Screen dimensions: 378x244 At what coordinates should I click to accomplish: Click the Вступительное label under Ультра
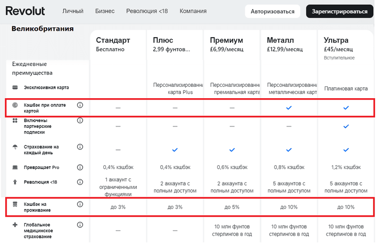(x=339, y=58)
